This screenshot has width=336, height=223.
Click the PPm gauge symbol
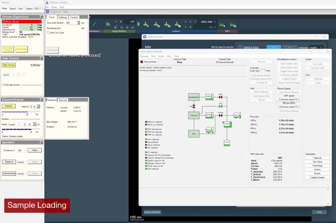click(236, 115)
